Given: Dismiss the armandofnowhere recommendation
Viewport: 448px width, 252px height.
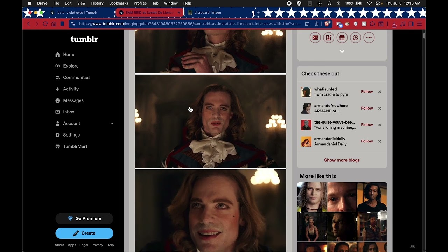Looking at the screenshot, I should click(x=379, y=108).
